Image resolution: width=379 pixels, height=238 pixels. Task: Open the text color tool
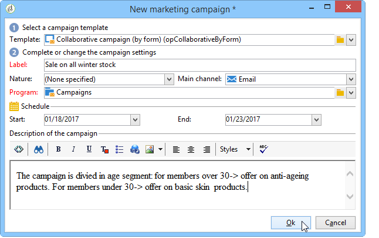click(x=104, y=149)
